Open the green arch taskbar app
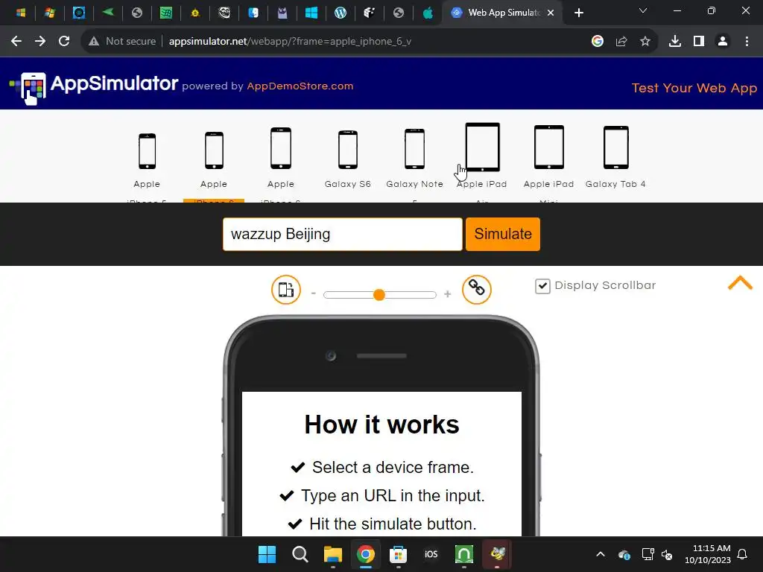Screen dimensions: 763x572 464,554
